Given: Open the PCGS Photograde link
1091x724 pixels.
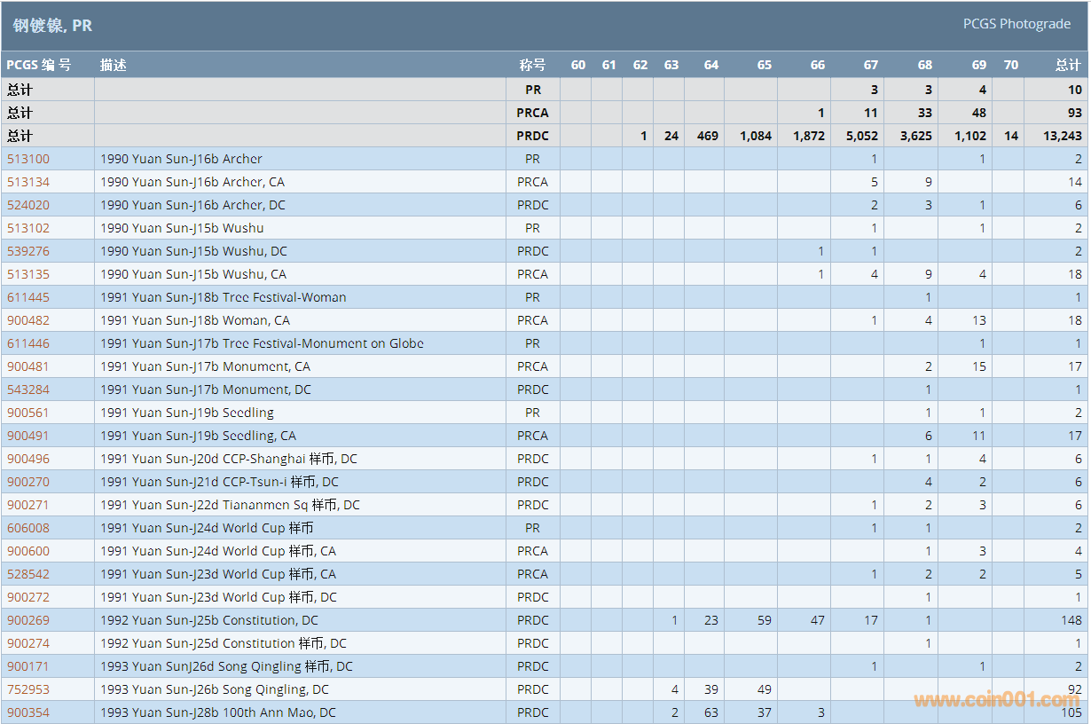Looking at the screenshot, I should tap(1016, 24).
